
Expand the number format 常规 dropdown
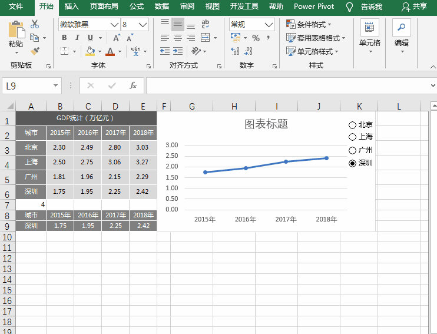pyautogui.click(x=269, y=25)
